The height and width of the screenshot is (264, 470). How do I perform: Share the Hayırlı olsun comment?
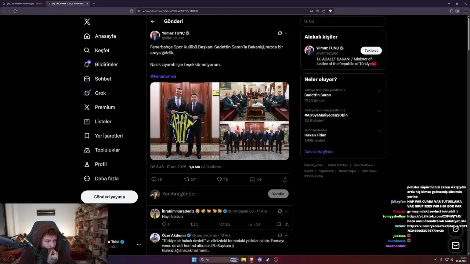[287, 224]
